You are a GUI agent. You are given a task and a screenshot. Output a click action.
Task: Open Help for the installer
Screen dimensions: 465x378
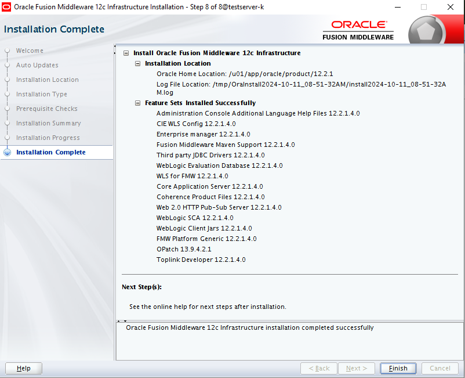coord(24,368)
